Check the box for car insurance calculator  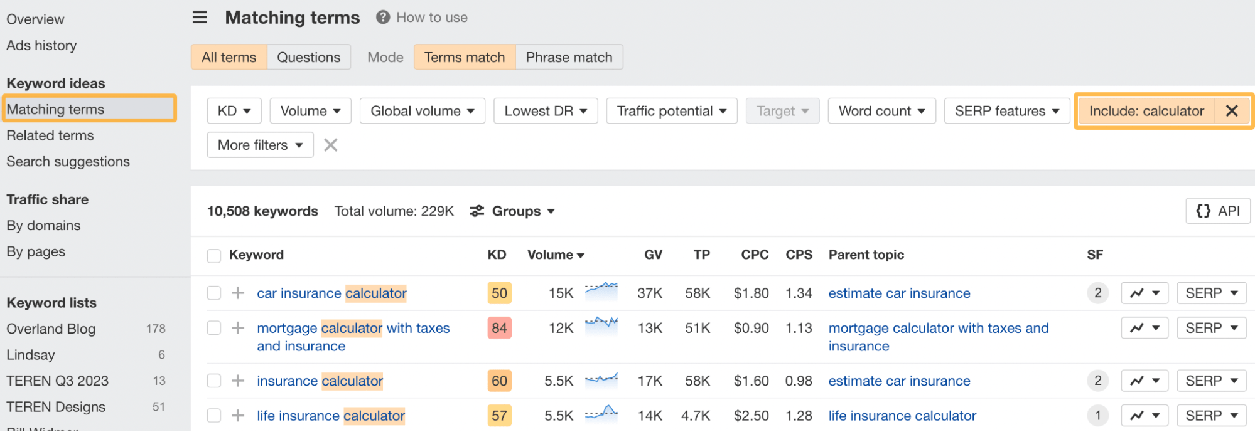pos(214,293)
